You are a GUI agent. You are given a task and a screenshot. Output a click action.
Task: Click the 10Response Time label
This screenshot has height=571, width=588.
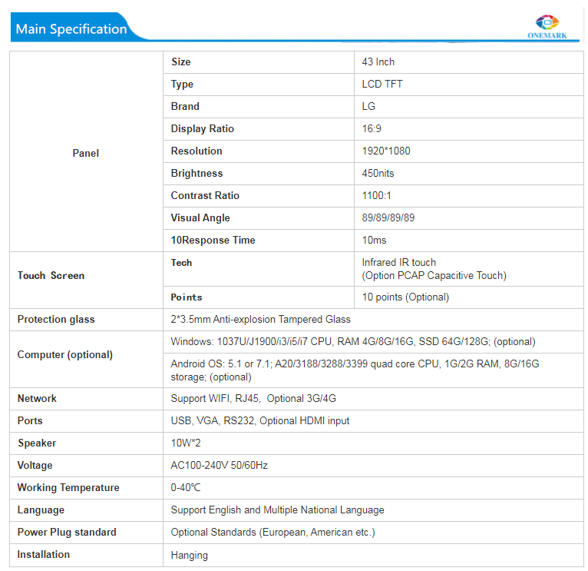213,241
